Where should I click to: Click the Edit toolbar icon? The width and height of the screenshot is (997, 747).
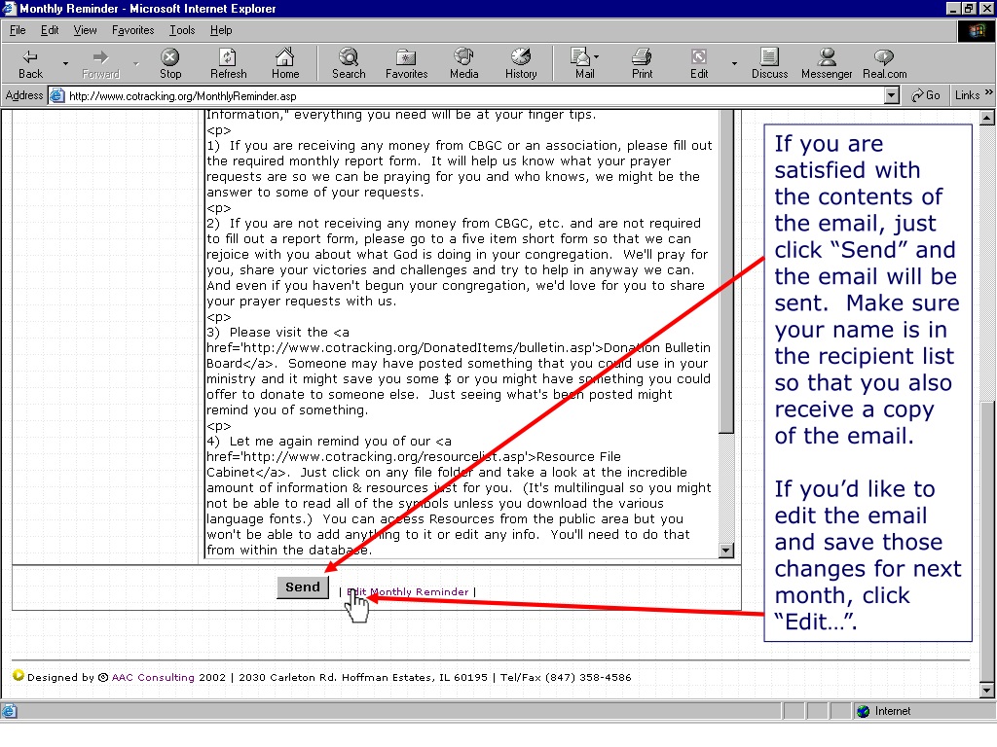[699, 63]
